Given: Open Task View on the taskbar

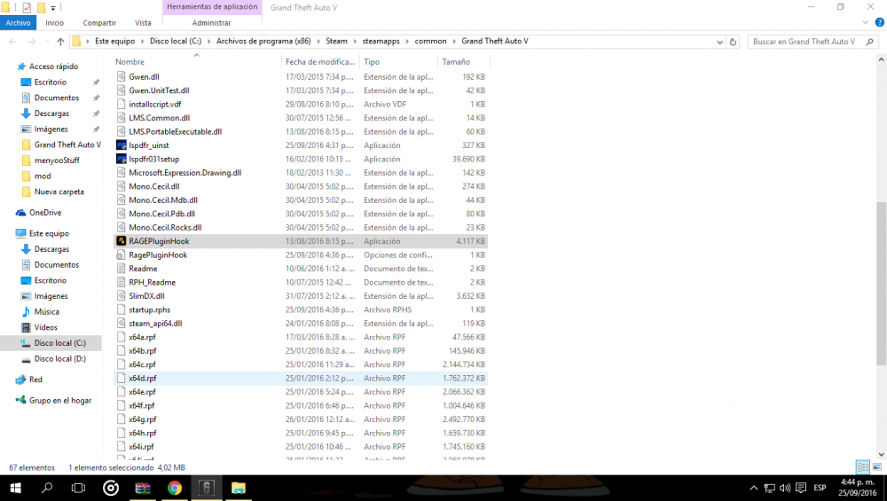Looking at the screenshot, I should (79, 488).
